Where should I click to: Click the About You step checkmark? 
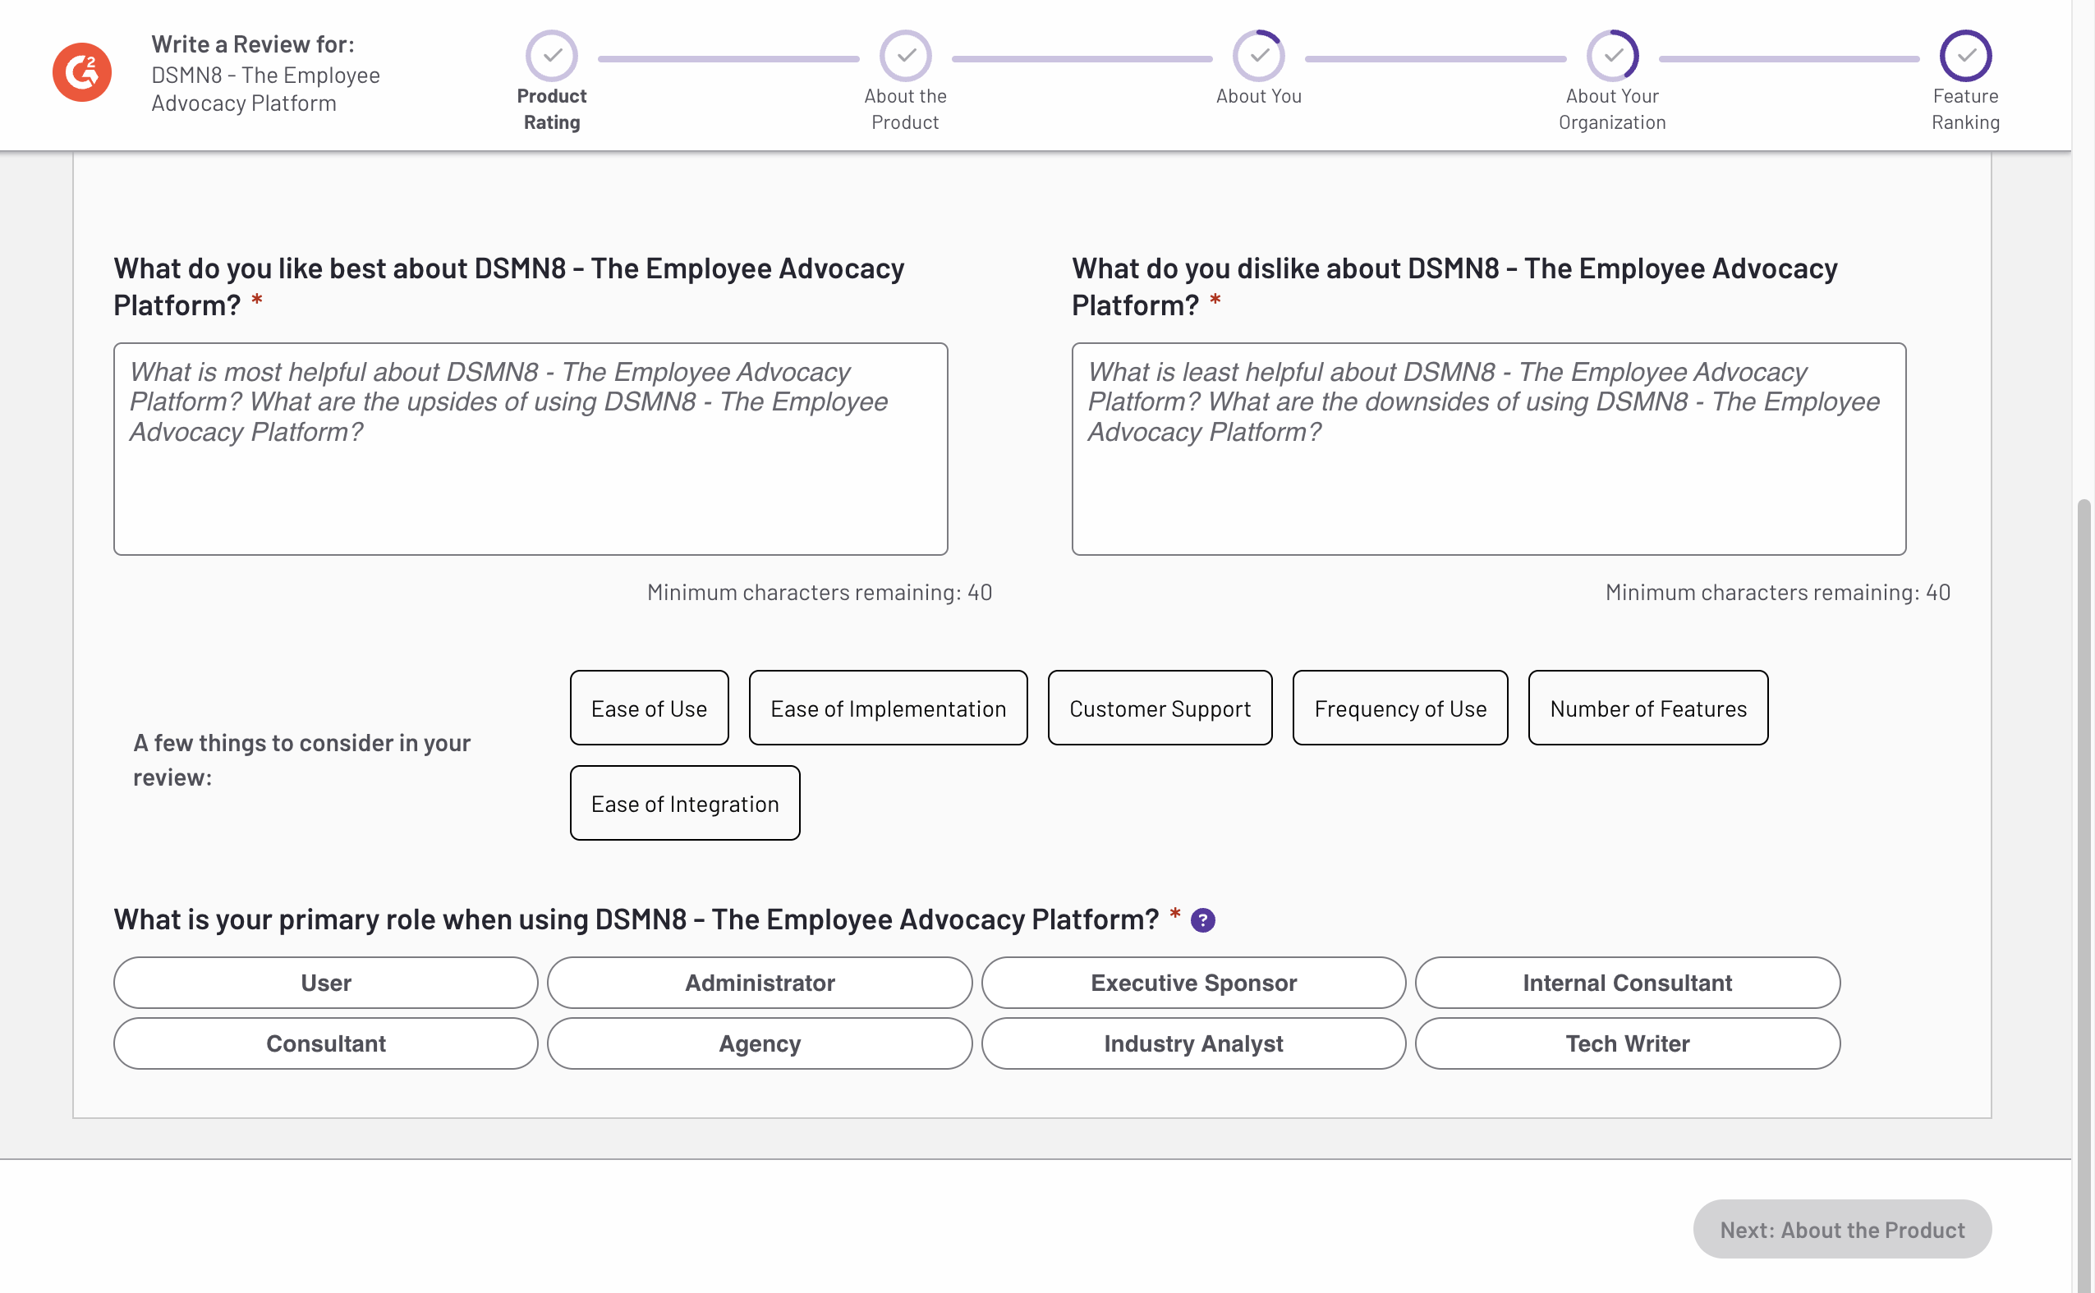(x=1258, y=56)
